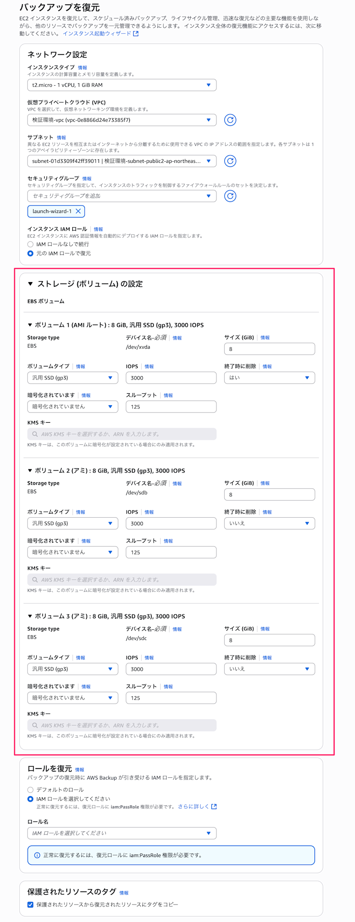Click 情報 link next to ロールを復元
This screenshot has width=355, height=922.
80,769
